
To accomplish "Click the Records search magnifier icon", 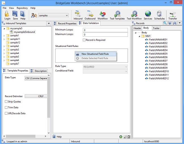I will 165,23.
